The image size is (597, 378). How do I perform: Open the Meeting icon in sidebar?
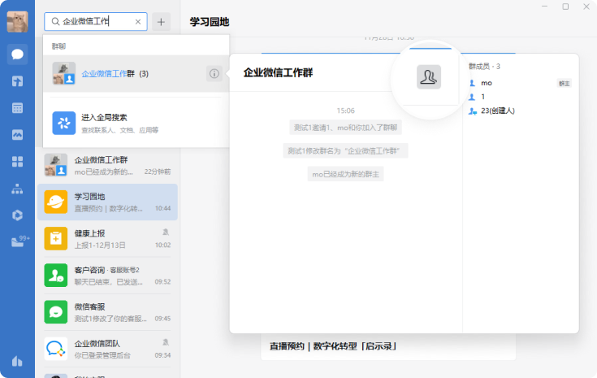click(x=17, y=134)
